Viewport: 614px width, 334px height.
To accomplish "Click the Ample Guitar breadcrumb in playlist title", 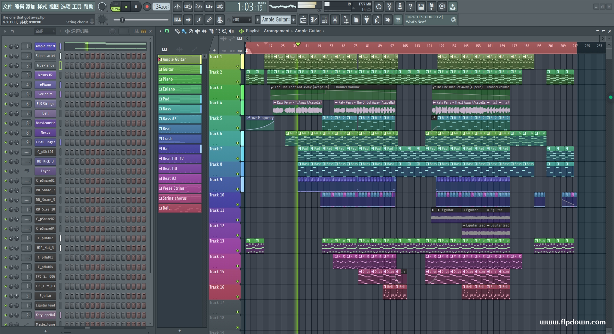I will click(x=308, y=31).
